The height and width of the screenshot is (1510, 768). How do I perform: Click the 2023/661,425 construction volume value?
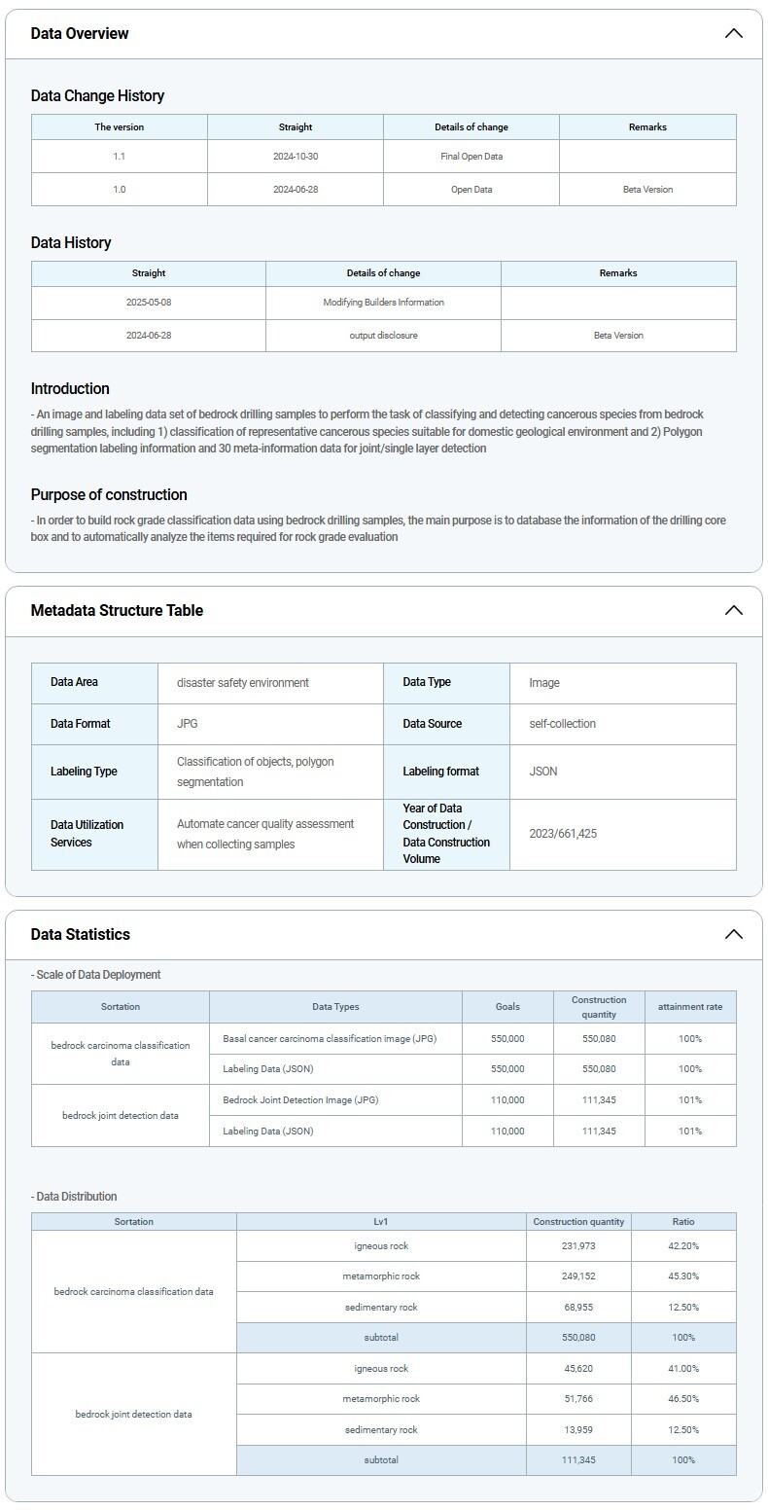(x=563, y=834)
